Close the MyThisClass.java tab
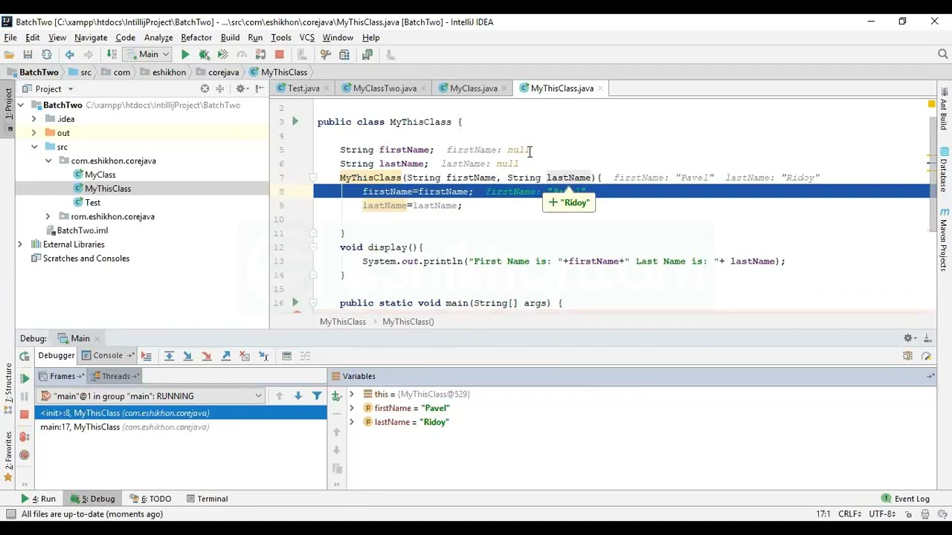952x535 pixels. [x=600, y=88]
